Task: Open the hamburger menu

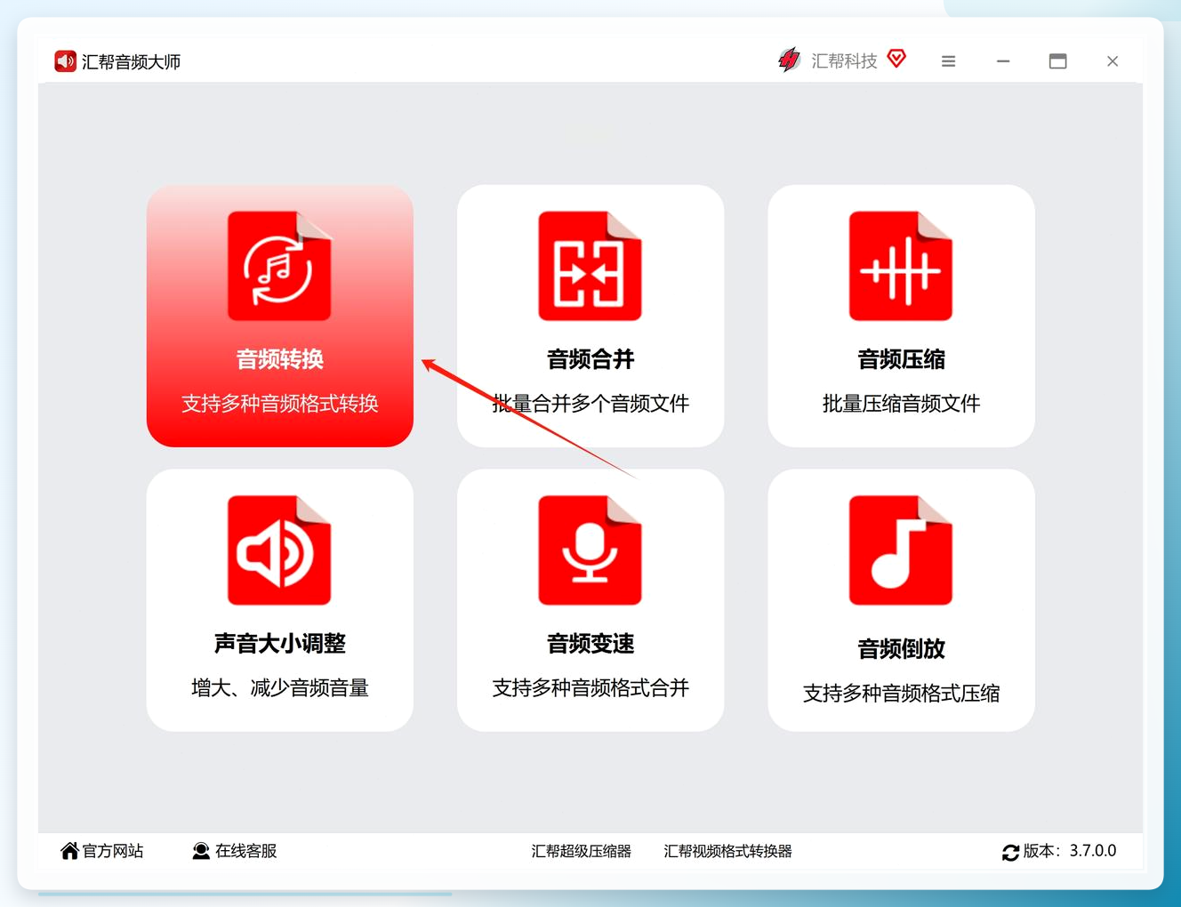Action: pos(948,61)
